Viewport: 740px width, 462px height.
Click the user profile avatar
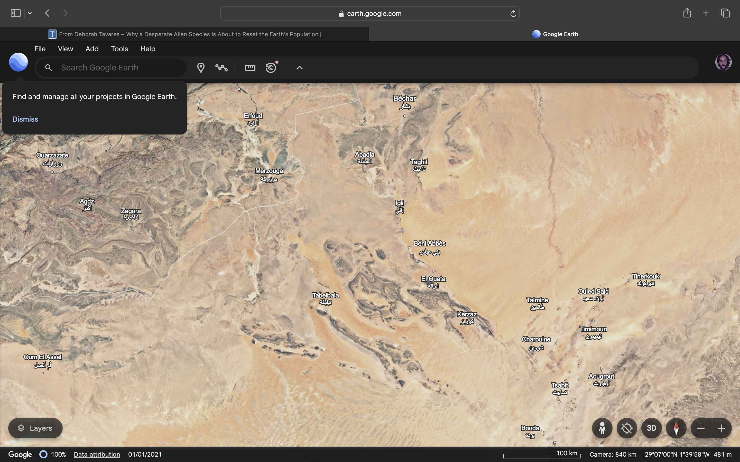point(723,62)
